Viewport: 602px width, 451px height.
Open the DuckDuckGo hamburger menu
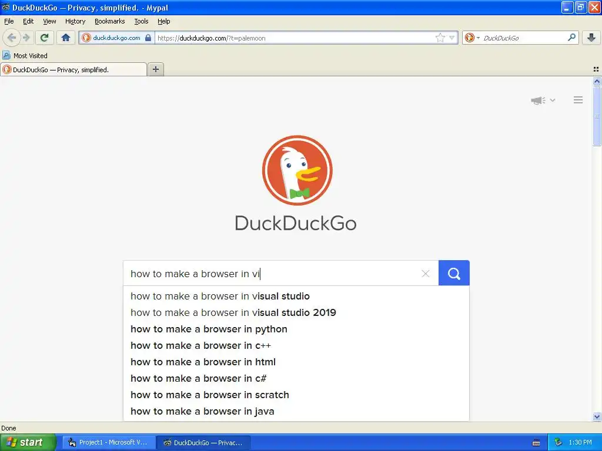click(x=578, y=100)
